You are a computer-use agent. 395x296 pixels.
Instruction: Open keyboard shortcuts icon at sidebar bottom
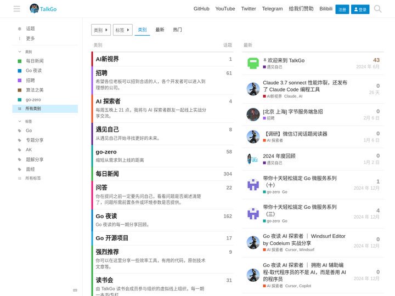tap(75, 290)
